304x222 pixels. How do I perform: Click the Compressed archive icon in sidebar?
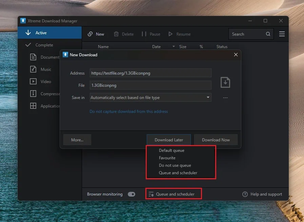point(33,94)
